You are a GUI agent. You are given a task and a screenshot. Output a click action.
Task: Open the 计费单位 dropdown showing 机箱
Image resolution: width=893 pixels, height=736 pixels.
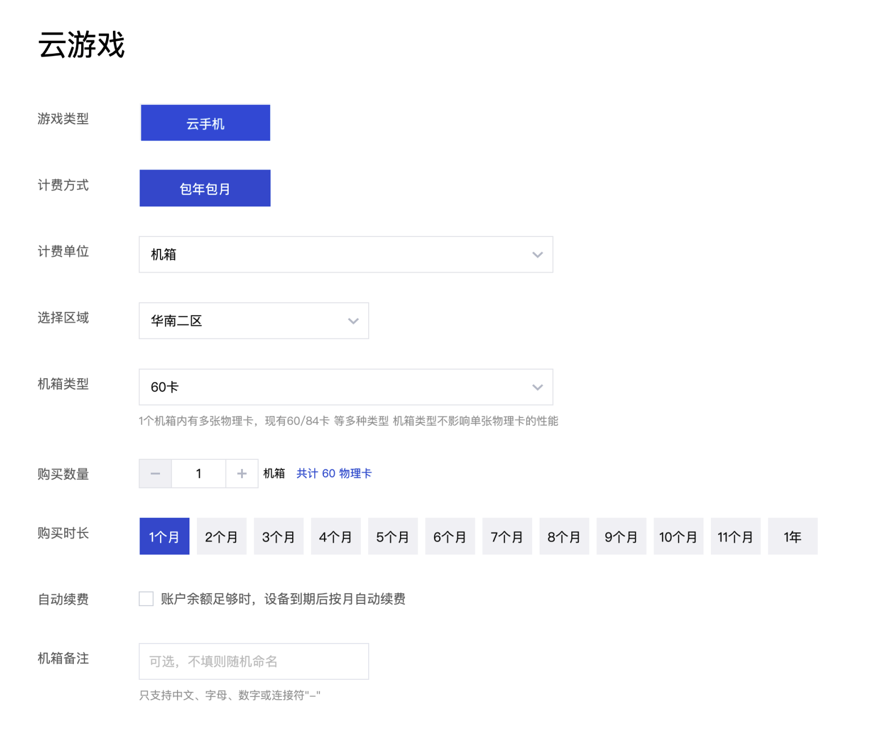click(346, 255)
